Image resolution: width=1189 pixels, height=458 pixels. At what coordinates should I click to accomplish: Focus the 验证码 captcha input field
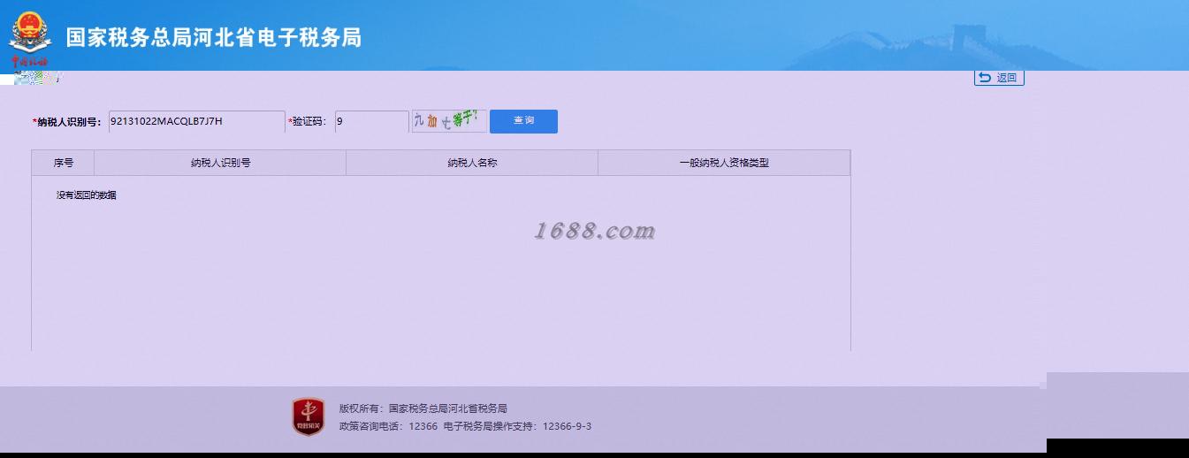point(371,121)
